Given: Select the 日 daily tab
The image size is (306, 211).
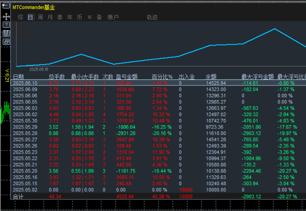Looking at the screenshot, I should coord(30,17).
